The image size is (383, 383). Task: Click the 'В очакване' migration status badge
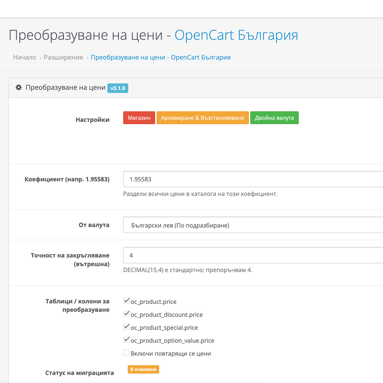pyautogui.click(x=143, y=369)
